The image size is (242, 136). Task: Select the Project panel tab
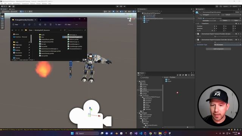coord(141,73)
